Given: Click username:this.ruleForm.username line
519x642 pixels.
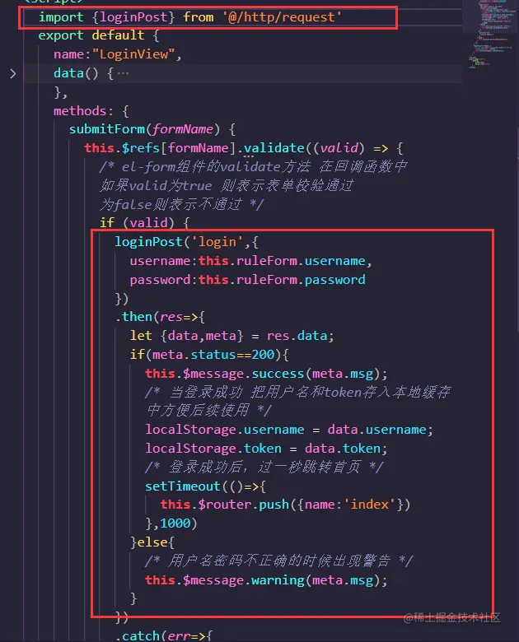Looking at the screenshot, I should 251,261.
